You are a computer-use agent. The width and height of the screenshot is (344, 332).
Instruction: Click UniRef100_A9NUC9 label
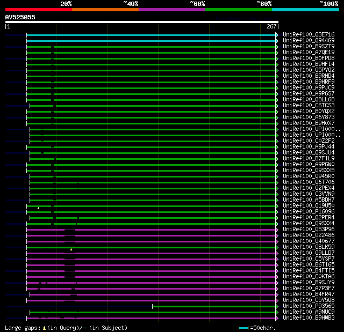pyautogui.click(x=309, y=312)
